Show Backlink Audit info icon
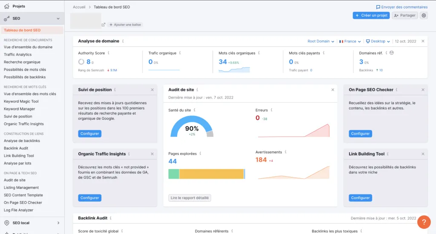This screenshot has width=436, height=234. [111, 218]
